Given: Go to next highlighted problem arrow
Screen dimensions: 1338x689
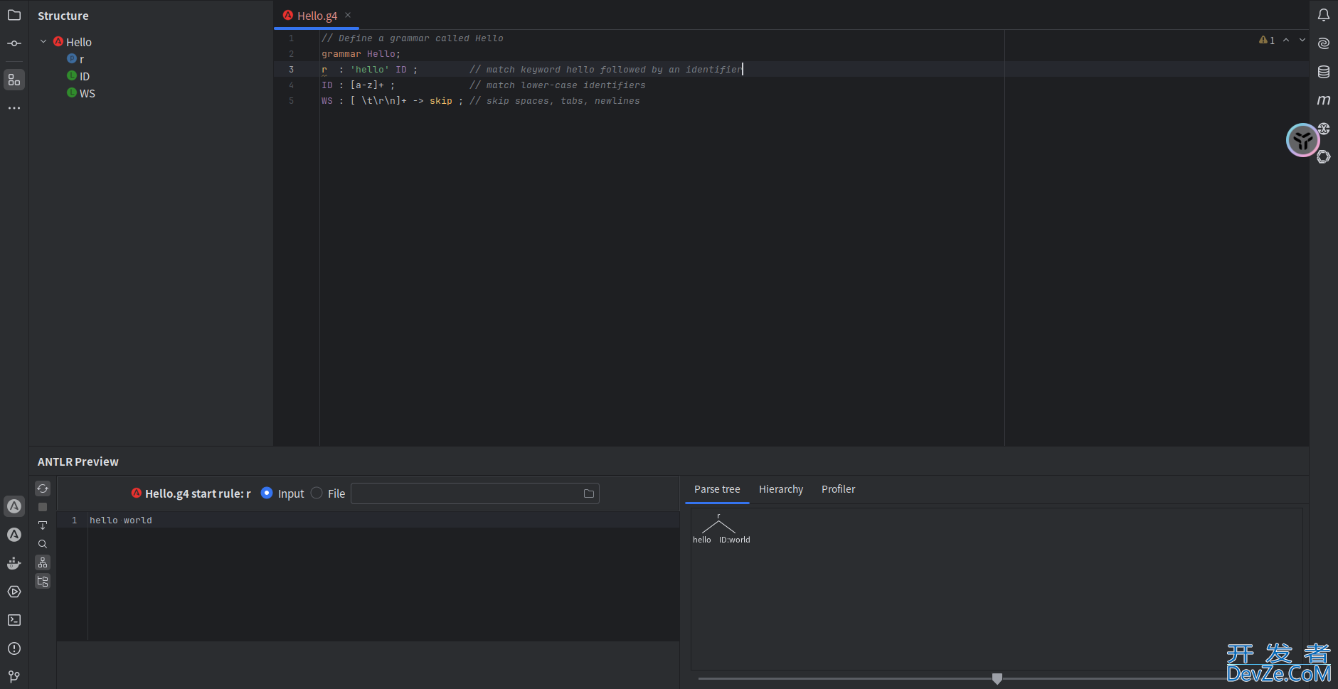Looking at the screenshot, I should click(x=1302, y=40).
